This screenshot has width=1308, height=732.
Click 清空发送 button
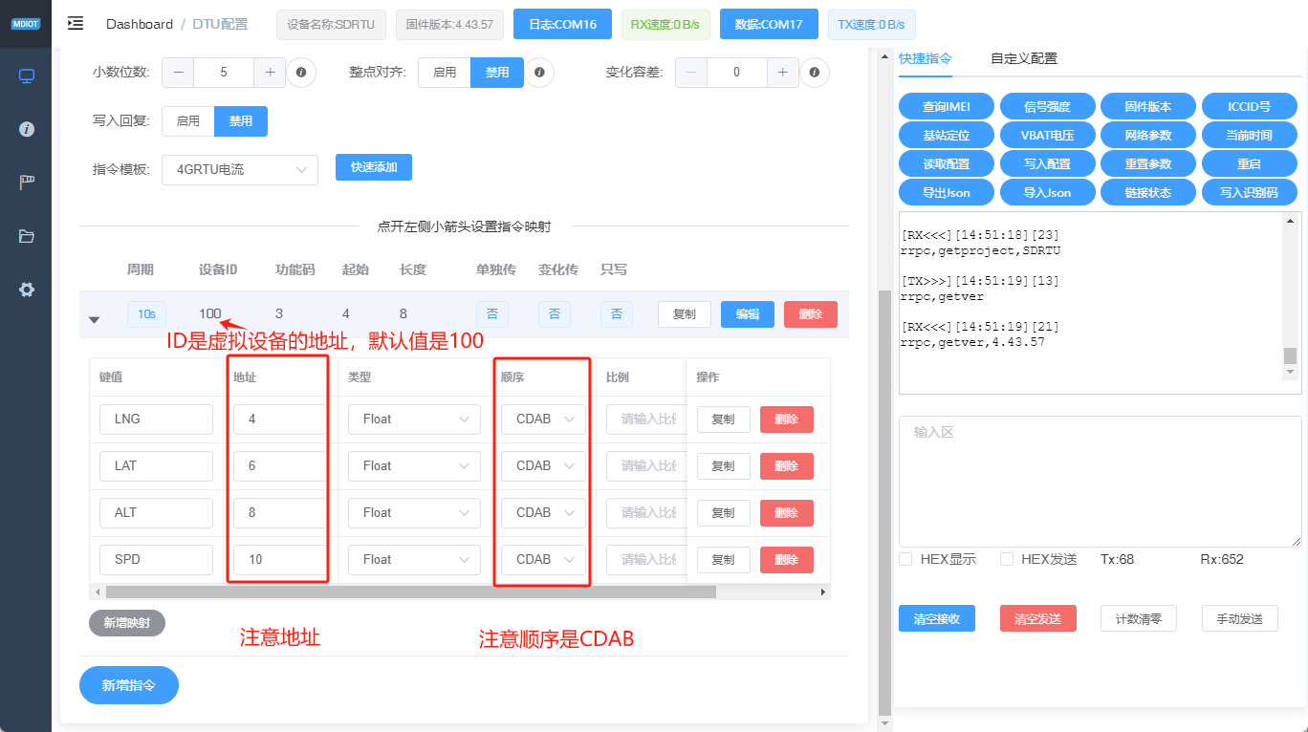pyautogui.click(x=1038, y=618)
